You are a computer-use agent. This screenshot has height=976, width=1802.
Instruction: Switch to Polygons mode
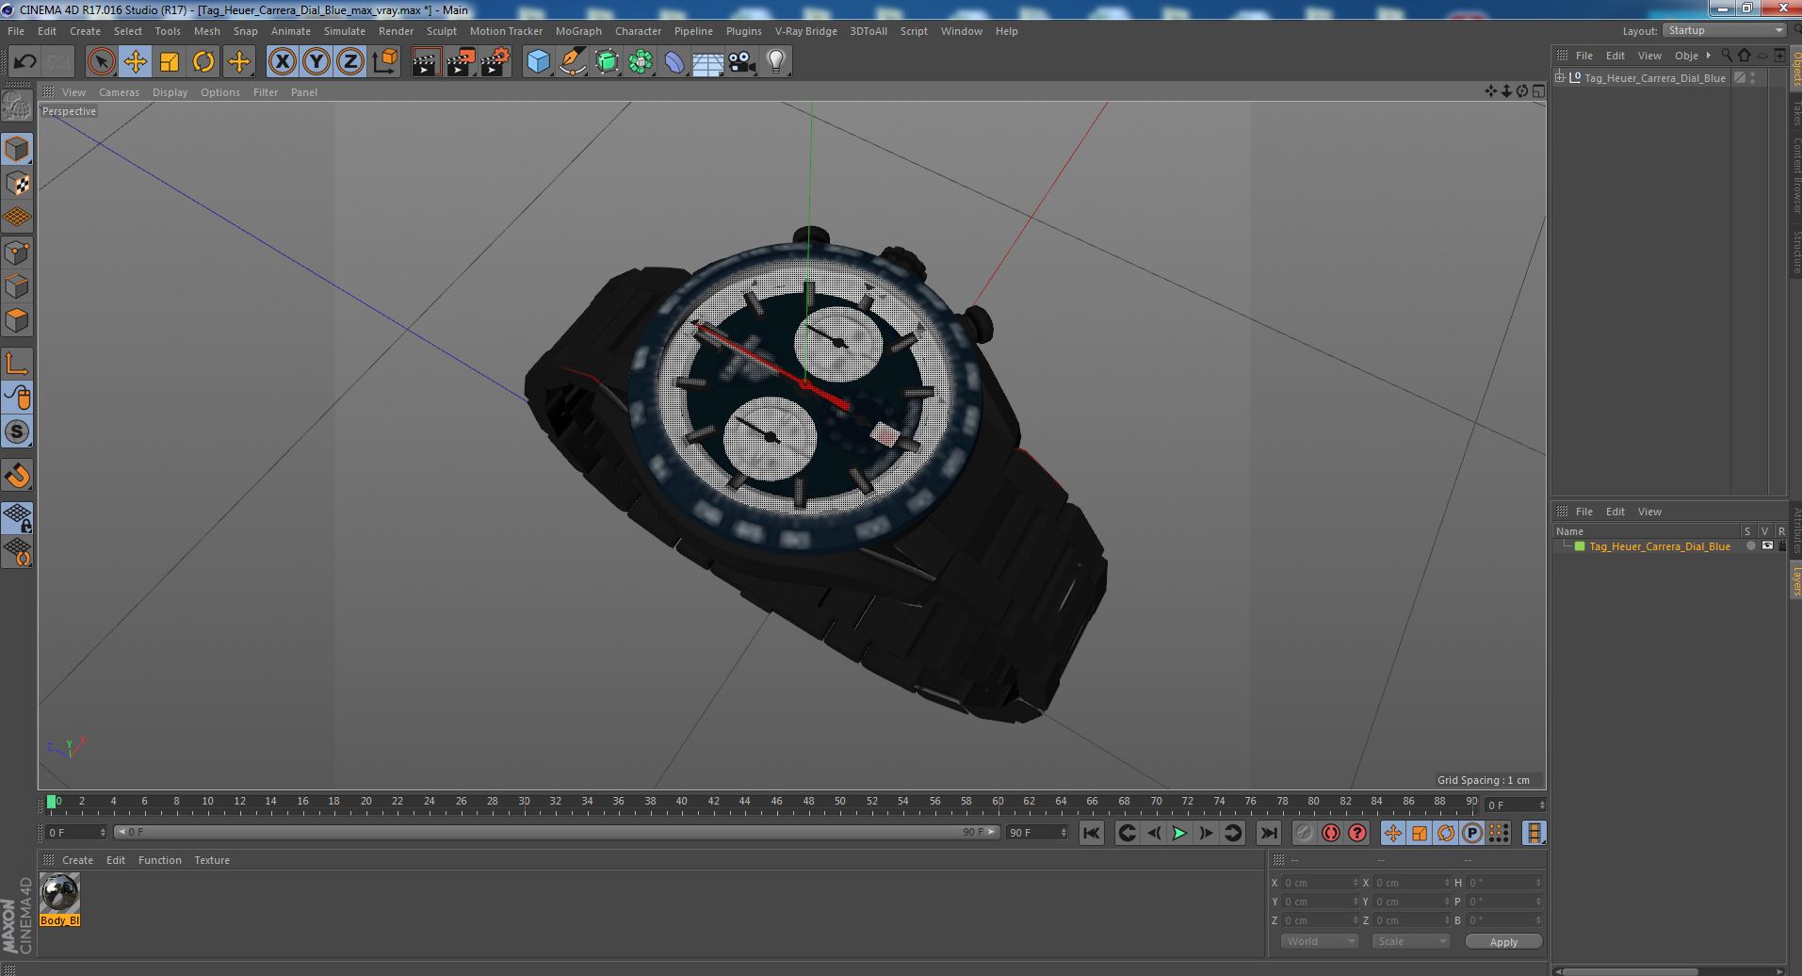point(17,320)
